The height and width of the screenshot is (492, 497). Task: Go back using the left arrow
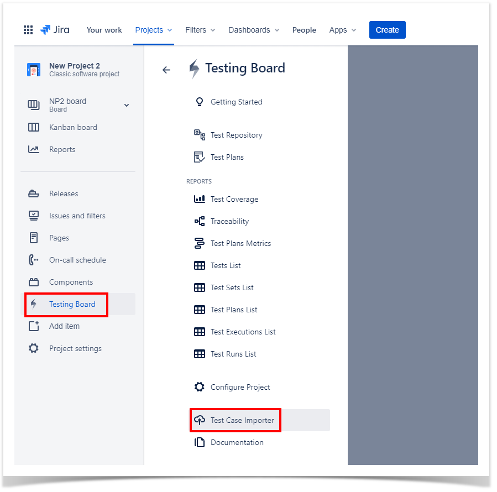[x=166, y=70]
